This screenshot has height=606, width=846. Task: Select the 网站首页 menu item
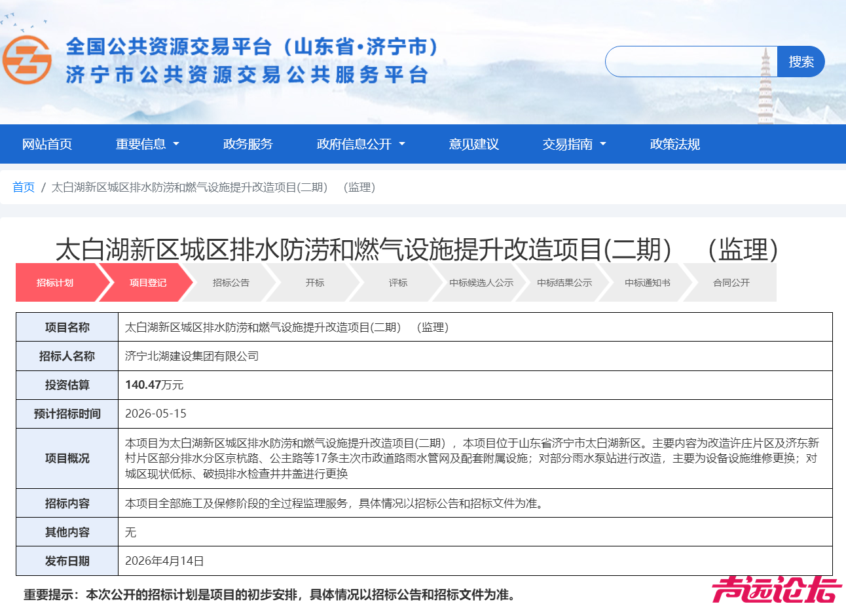(x=46, y=144)
